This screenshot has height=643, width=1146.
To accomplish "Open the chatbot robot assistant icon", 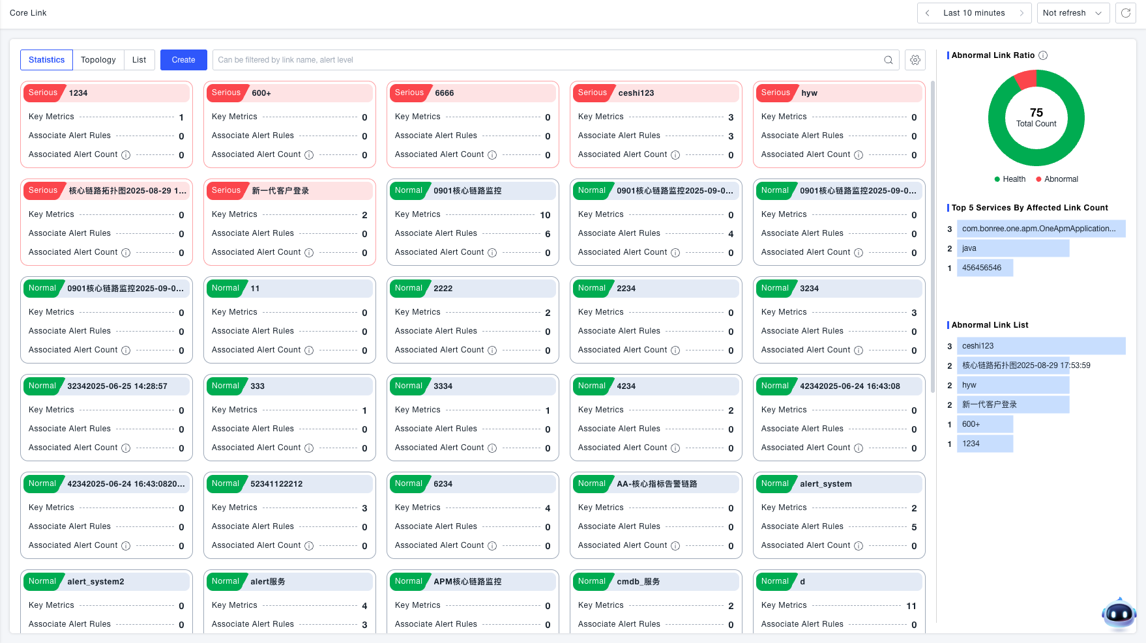I will [x=1119, y=613].
